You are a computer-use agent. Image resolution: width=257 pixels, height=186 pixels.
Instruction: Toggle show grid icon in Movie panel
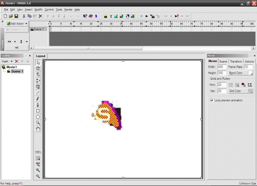pyautogui.click(x=230, y=85)
